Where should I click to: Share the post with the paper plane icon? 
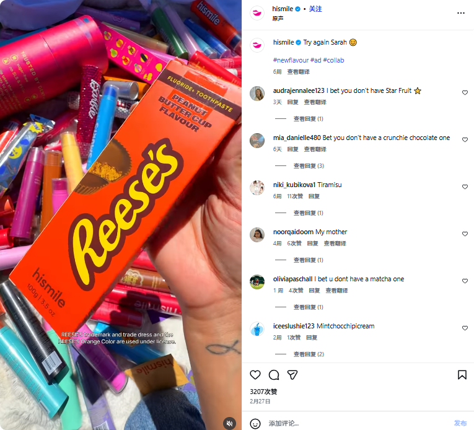point(292,375)
